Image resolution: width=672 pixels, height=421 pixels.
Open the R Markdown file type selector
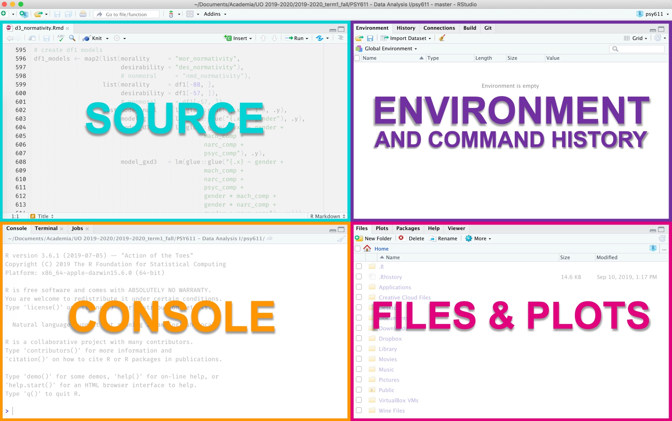click(x=328, y=216)
